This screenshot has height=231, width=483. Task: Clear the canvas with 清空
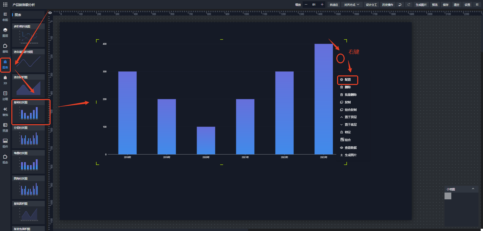tap(456, 5)
